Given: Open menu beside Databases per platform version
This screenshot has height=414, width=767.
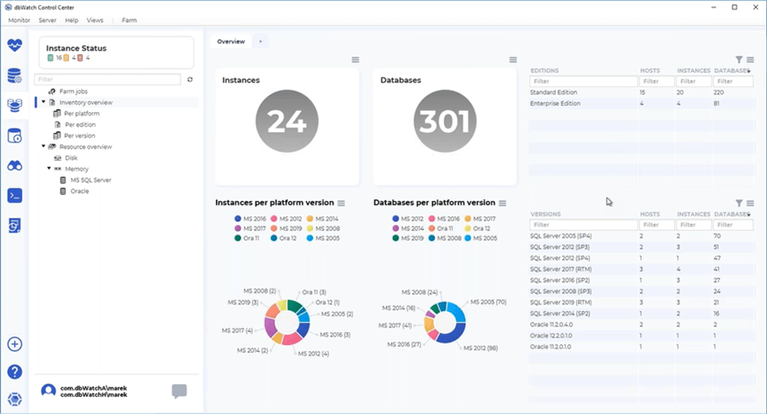Looking at the screenshot, I should 502,203.
